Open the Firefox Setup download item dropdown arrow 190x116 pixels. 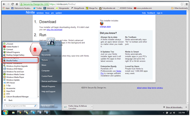[92, 107]
